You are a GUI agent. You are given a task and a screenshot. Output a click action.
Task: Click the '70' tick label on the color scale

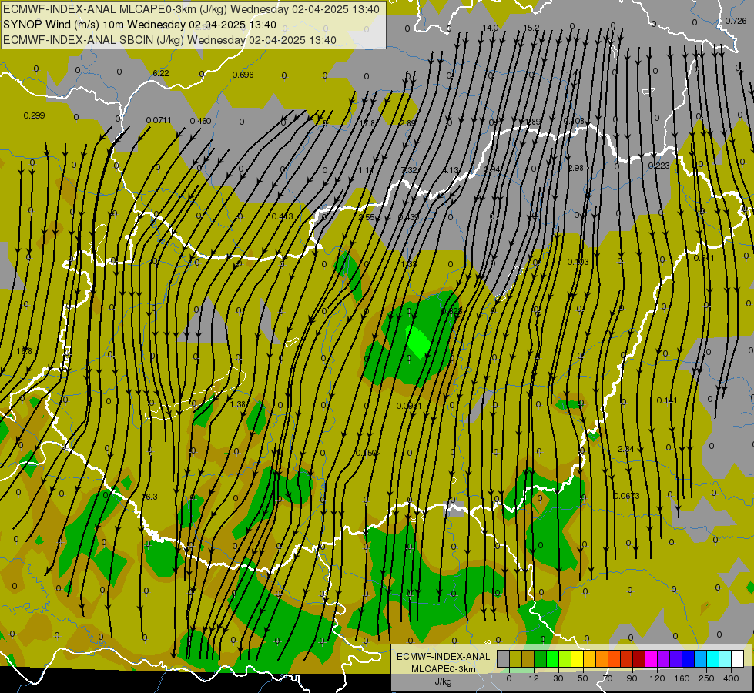tap(608, 678)
